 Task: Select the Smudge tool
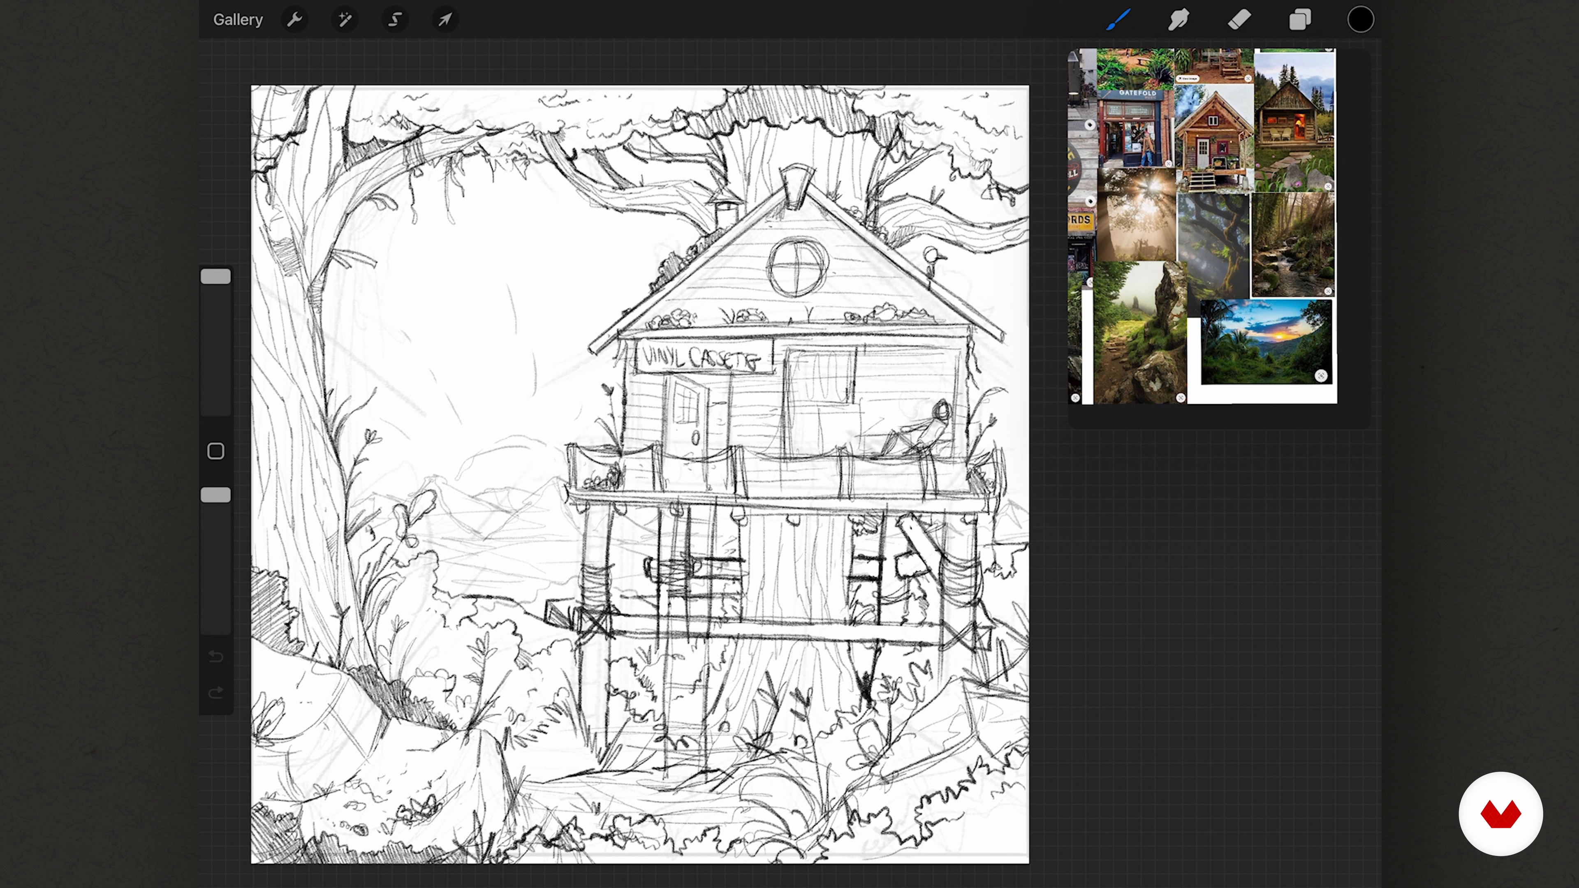pos(1178,20)
